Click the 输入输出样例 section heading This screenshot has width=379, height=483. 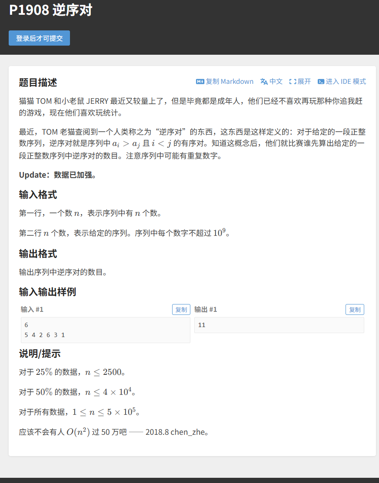[47, 292]
